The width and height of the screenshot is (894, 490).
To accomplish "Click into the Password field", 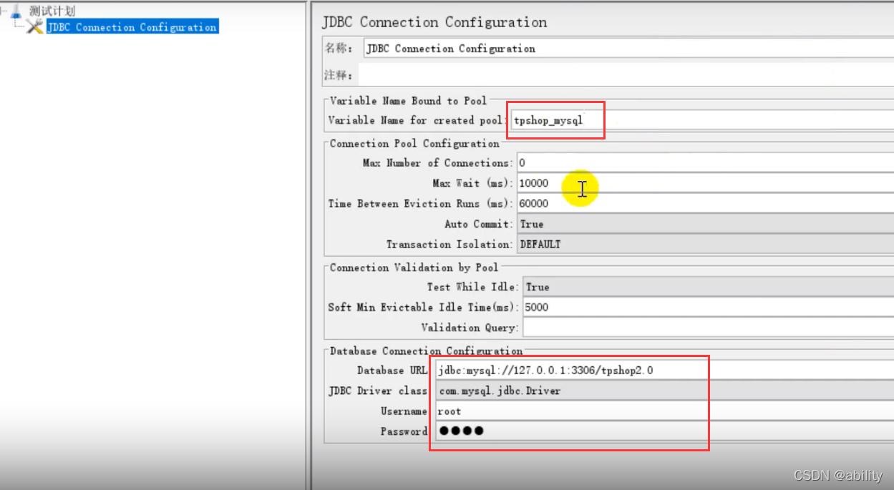I will [x=664, y=431].
